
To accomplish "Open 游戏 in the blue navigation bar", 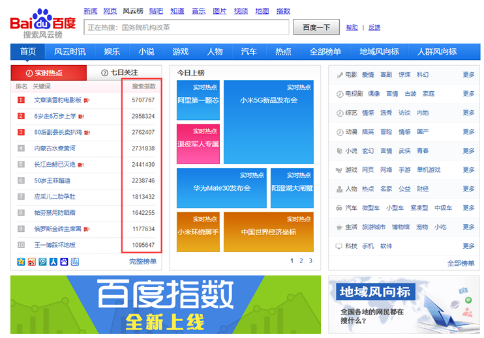I will tap(181, 51).
